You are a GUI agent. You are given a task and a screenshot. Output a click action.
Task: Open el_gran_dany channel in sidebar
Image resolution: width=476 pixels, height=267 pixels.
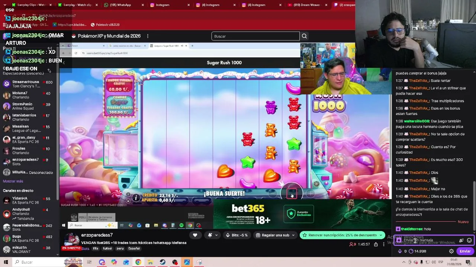coord(29,139)
